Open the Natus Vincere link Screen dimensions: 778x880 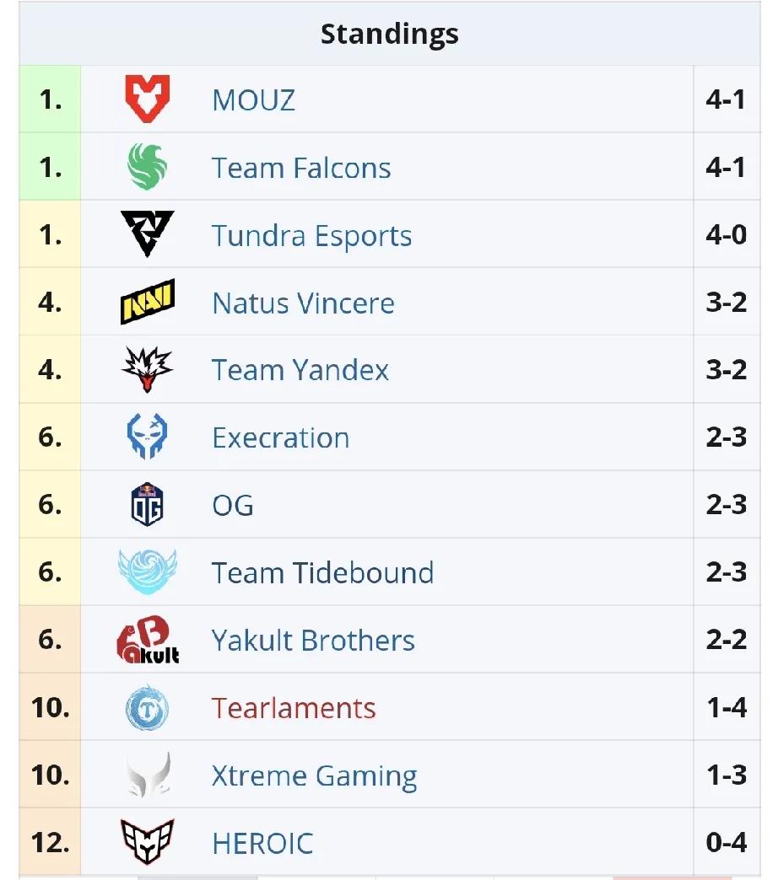click(x=303, y=303)
